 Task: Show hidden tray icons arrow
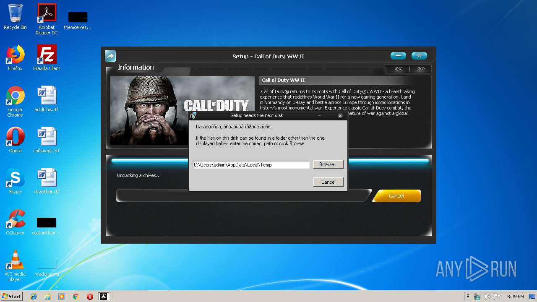(x=468, y=297)
